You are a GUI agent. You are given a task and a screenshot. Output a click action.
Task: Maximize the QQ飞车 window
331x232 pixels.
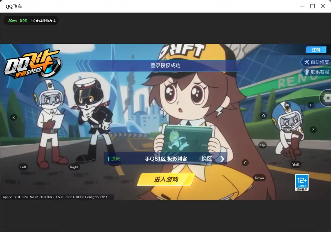point(313,6)
